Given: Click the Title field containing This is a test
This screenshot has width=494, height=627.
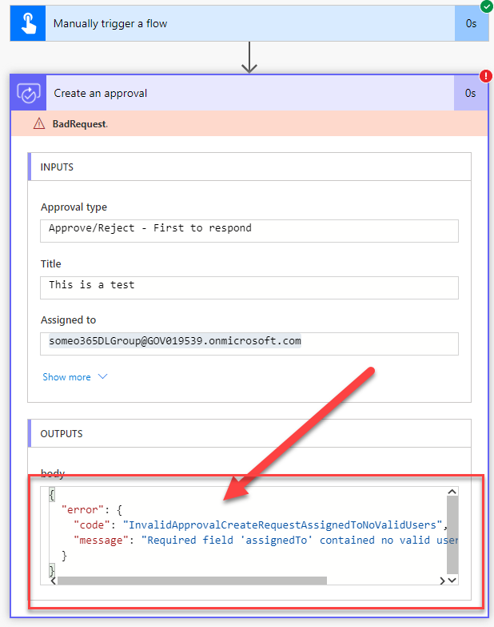Looking at the screenshot, I should click(249, 285).
